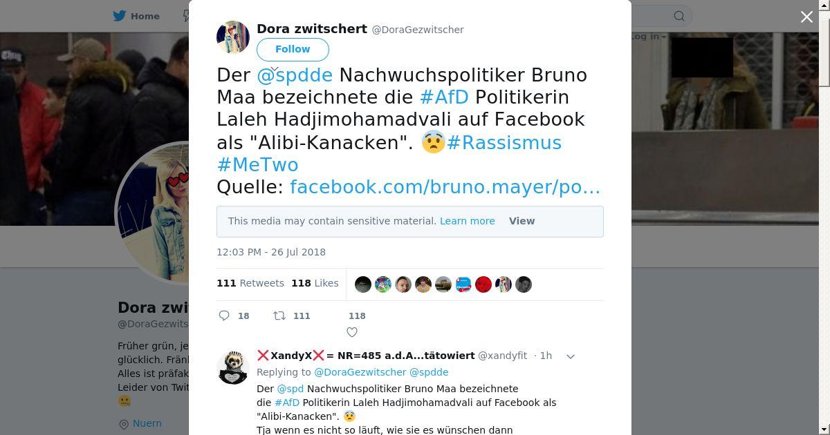
Task: Open the Home tab
Action: coord(137,16)
